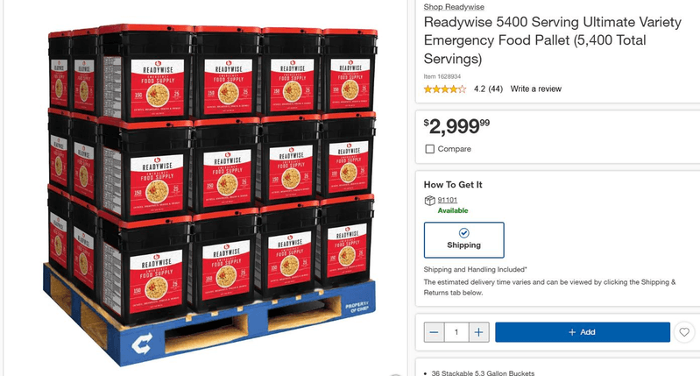Click the minus quantity button
Viewport: 700px width, 376px height.
pyautogui.click(x=435, y=333)
